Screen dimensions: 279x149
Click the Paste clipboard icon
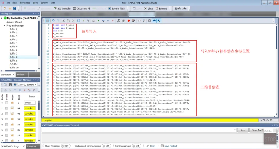73,21
